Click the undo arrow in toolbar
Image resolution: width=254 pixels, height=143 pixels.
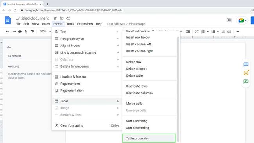[7, 32]
